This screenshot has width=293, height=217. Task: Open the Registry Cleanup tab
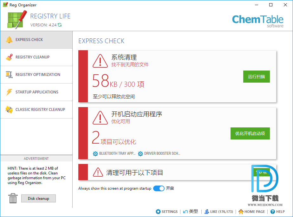pyautogui.click(x=32, y=57)
